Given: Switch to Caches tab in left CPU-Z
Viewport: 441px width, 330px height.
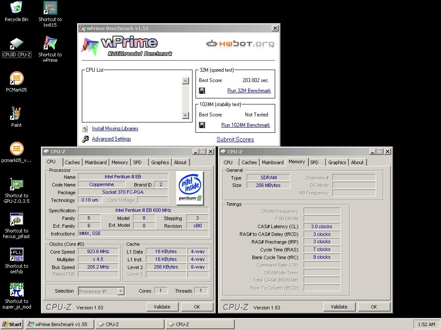Looking at the screenshot, I should [72, 162].
